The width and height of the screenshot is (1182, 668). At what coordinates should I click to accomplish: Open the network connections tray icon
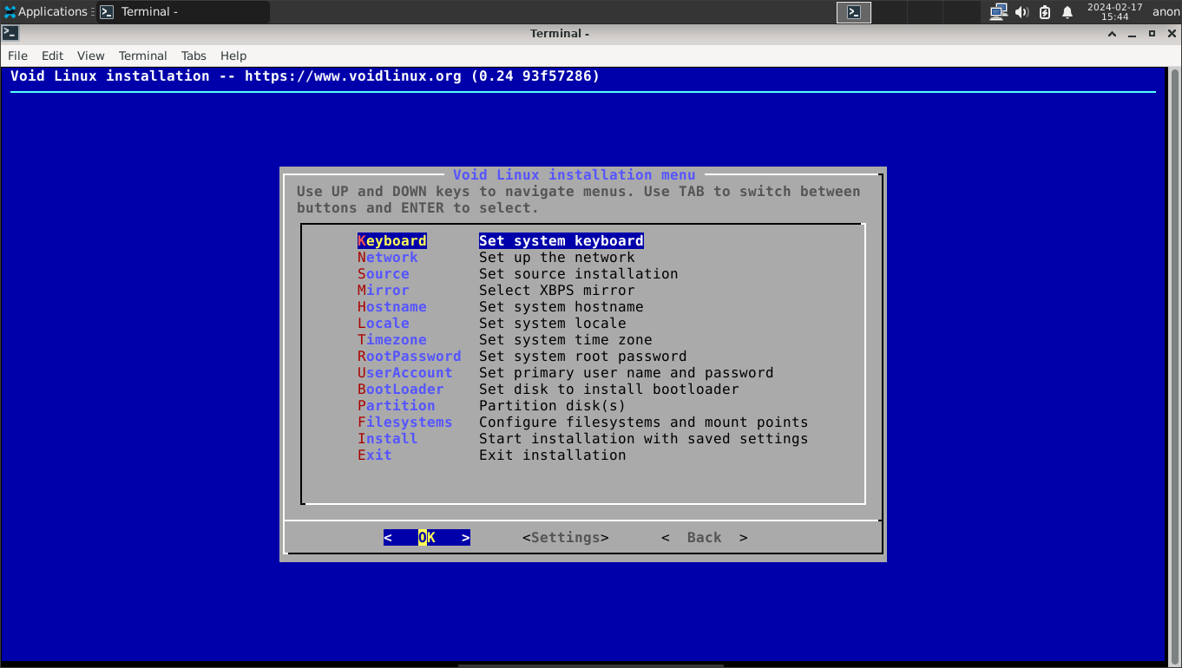[998, 12]
